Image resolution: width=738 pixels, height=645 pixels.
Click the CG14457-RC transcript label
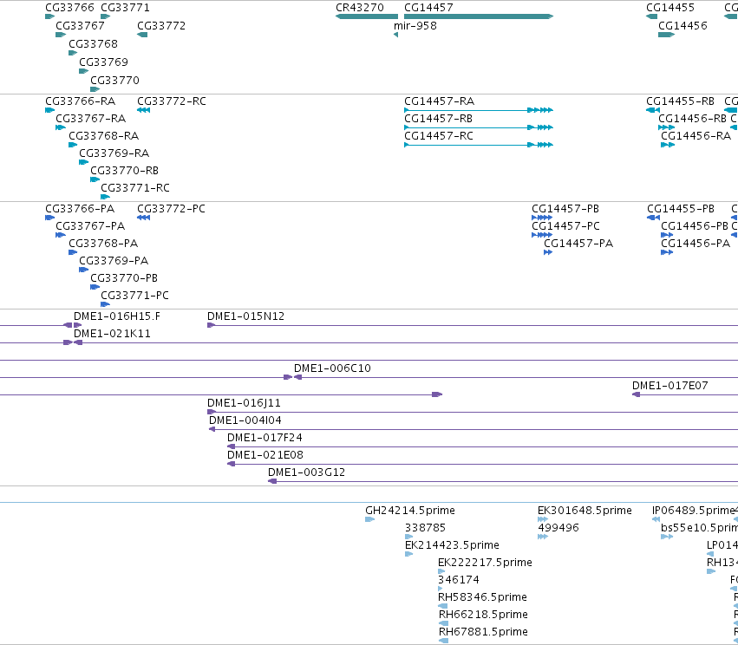pos(439,136)
